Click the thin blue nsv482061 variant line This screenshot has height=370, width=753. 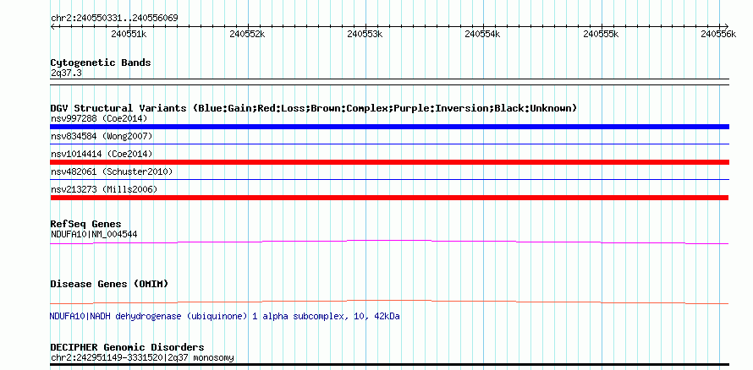(x=389, y=180)
